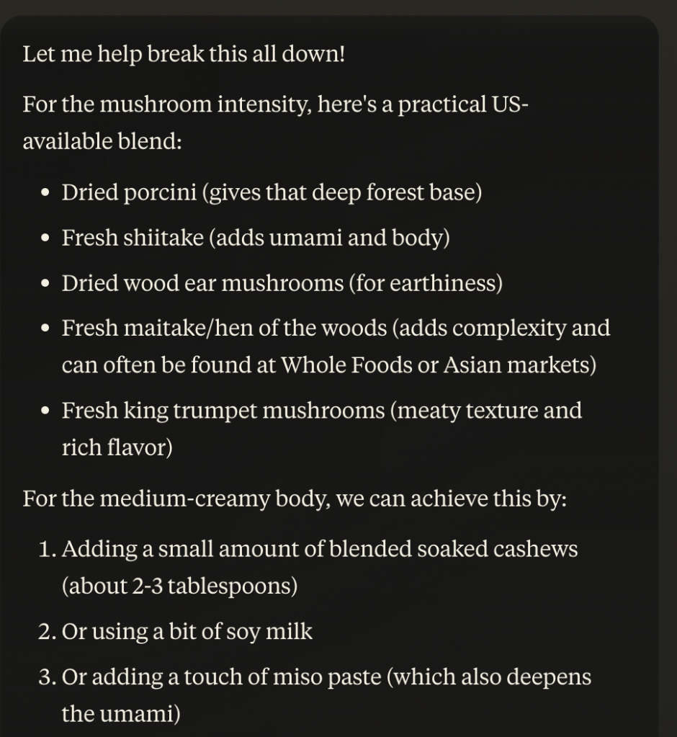Click the text "(about 2-3 tablespoons)"
The width and height of the screenshot is (677, 737).
click(179, 586)
